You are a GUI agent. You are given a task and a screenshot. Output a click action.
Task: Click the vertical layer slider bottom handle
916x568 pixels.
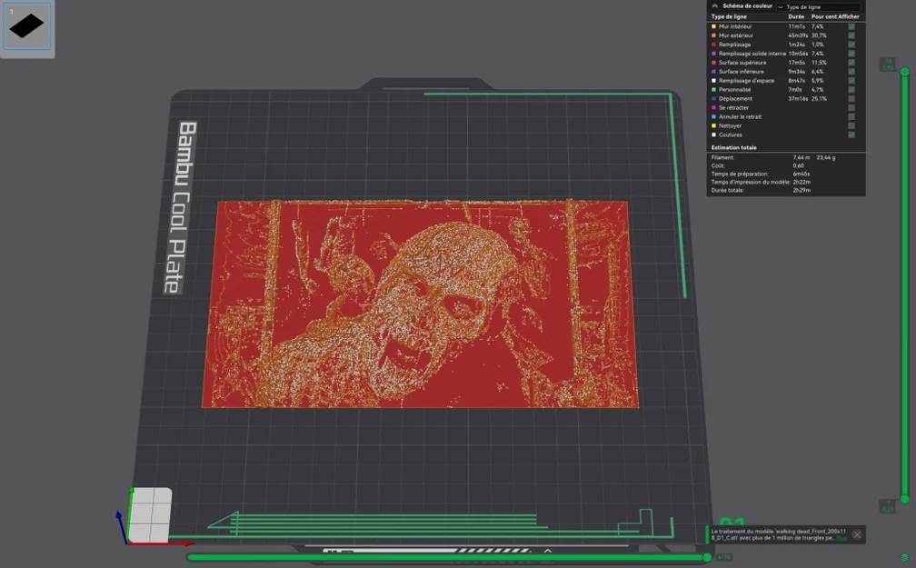[x=904, y=499]
